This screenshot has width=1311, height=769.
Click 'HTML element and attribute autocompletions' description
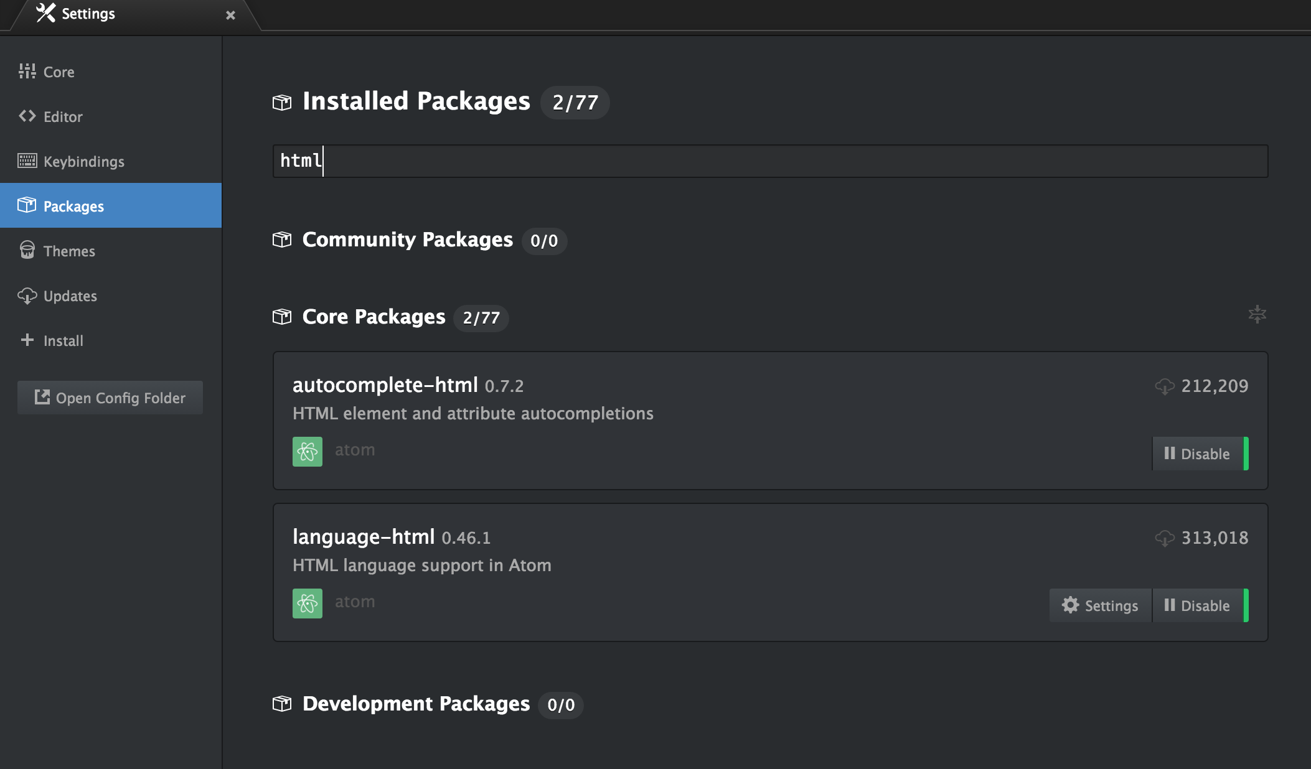pos(473,414)
